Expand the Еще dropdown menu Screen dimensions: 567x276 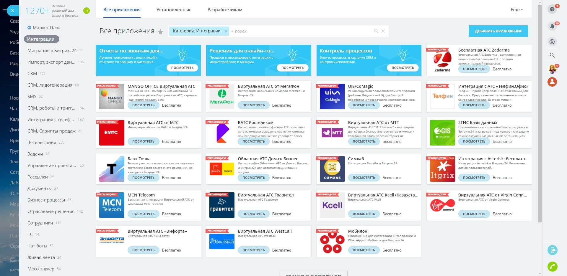click(517, 10)
